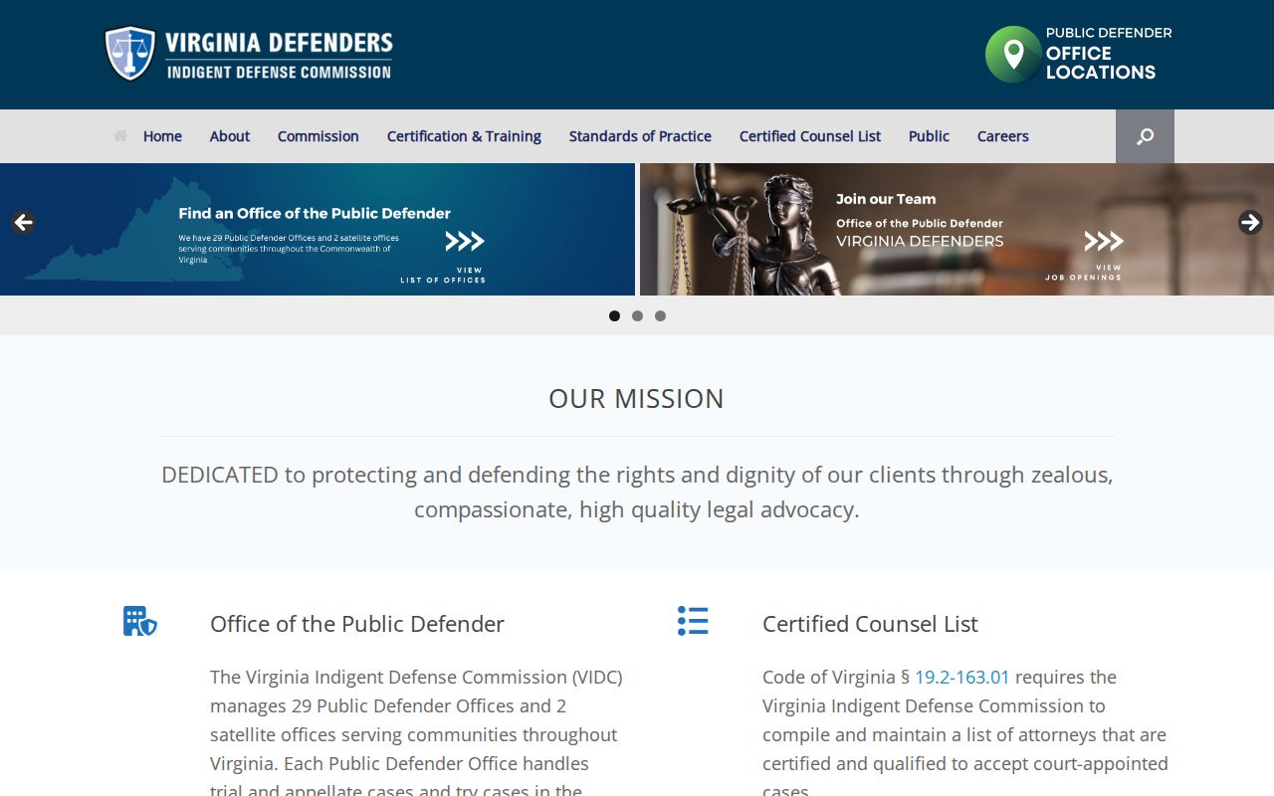Open Certification & Training menu

point(464,136)
